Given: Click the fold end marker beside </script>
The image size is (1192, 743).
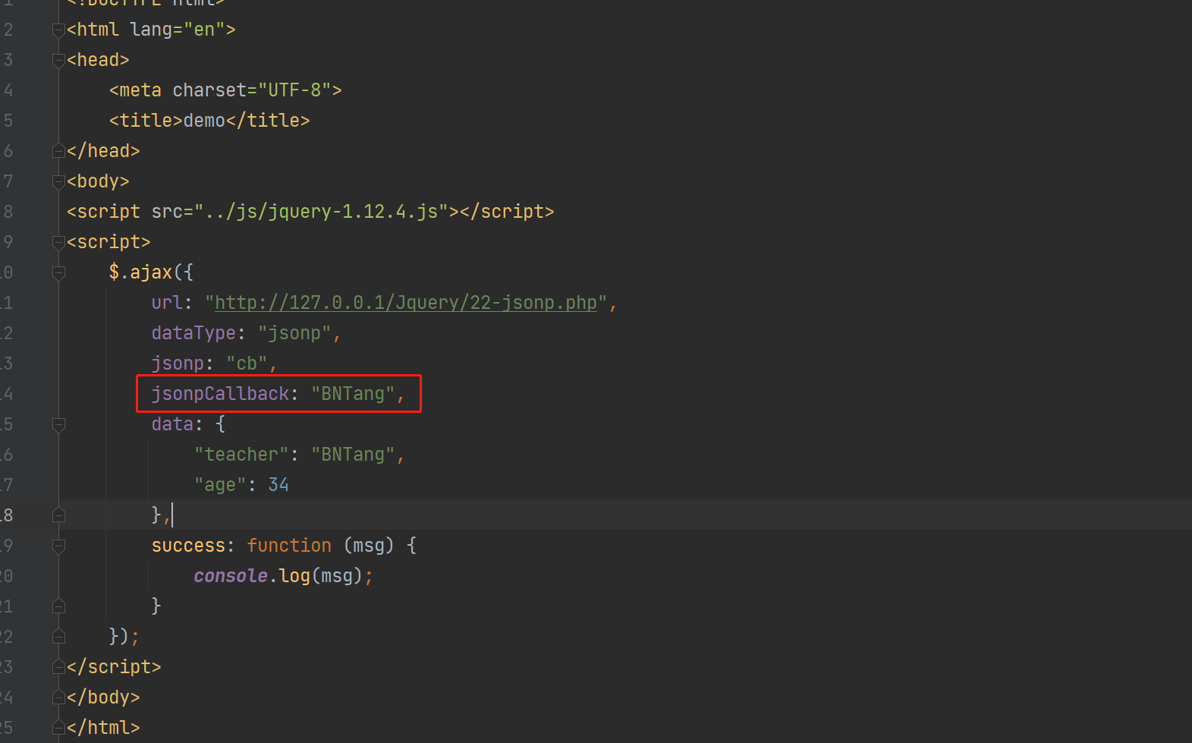Looking at the screenshot, I should click(x=58, y=667).
